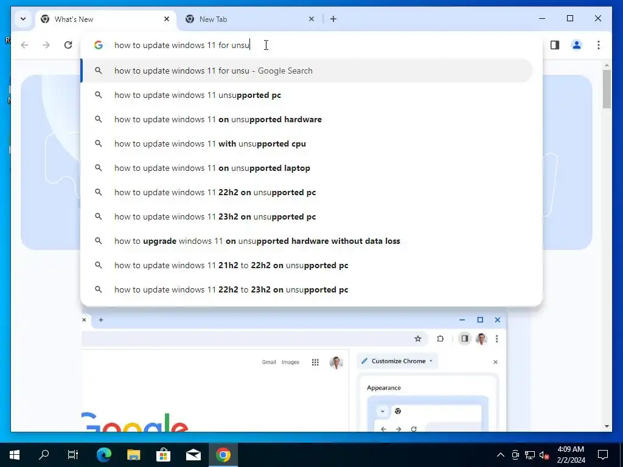Open Chrome three-dot menu

click(599, 45)
